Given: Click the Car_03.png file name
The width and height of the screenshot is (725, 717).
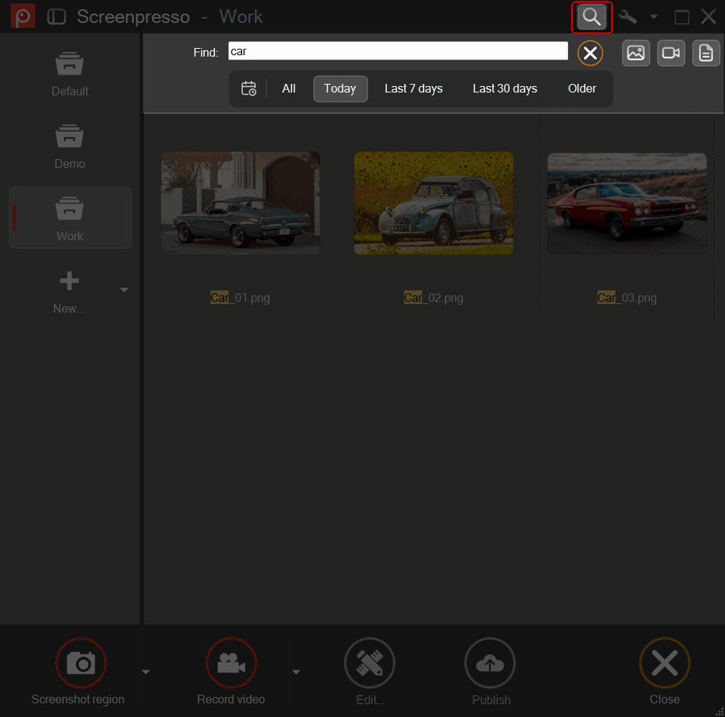Looking at the screenshot, I should click(627, 298).
